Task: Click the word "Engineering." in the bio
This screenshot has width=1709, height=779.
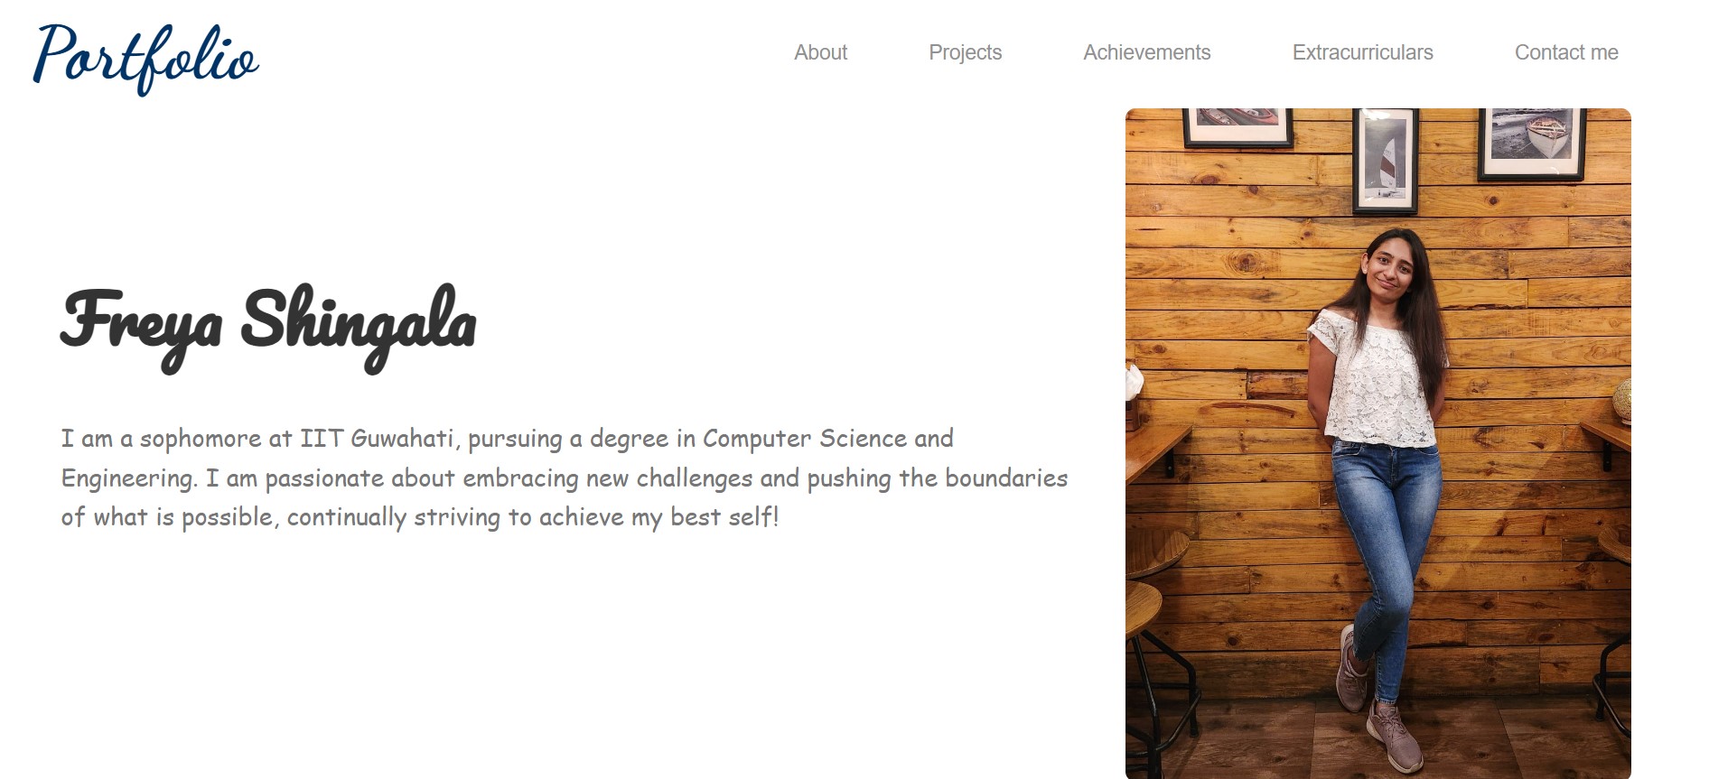Action: click(129, 478)
